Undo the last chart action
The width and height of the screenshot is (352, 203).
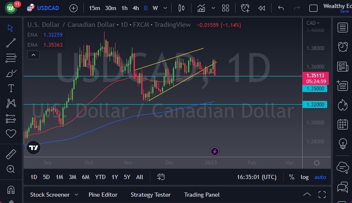(x=281, y=8)
